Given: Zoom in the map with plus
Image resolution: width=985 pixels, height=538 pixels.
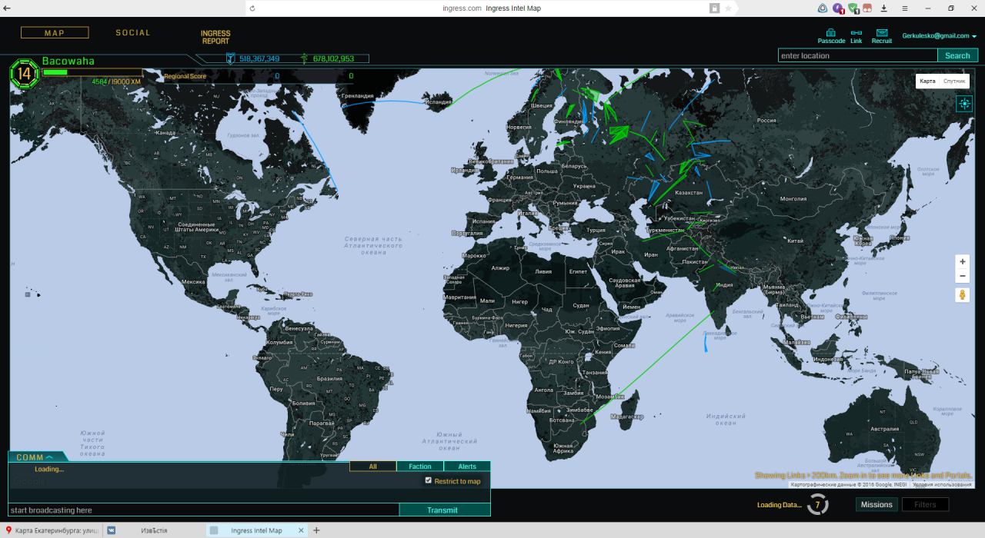Looking at the screenshot, I should pos(962,262).
